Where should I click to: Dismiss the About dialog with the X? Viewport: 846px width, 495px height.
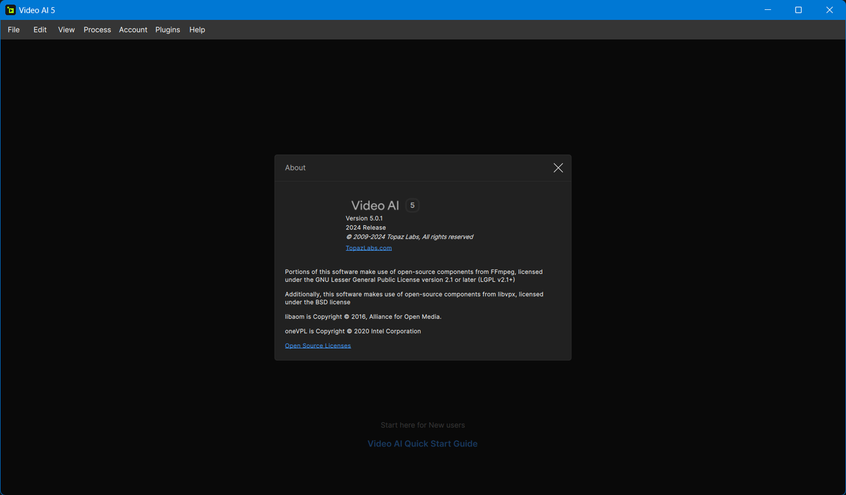[x=558, y=167]
